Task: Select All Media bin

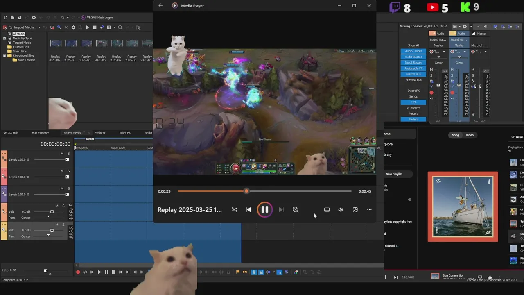Action: click(x=18, y=34)
